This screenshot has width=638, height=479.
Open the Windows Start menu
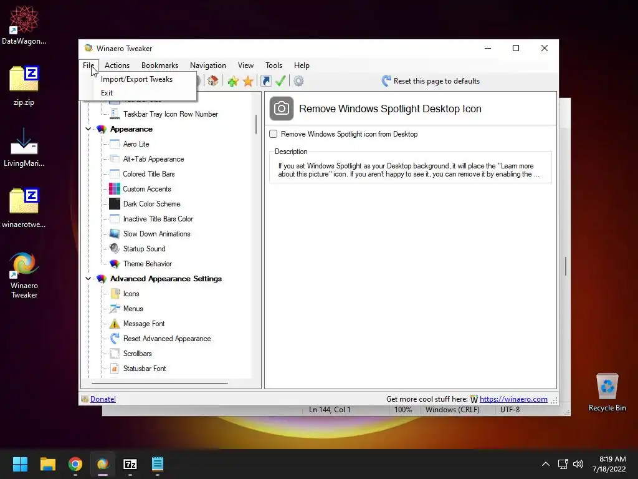pyautogui.click(x=20, y=464)
